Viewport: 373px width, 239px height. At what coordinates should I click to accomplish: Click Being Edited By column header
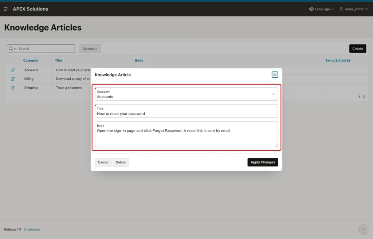click(338, 60)
